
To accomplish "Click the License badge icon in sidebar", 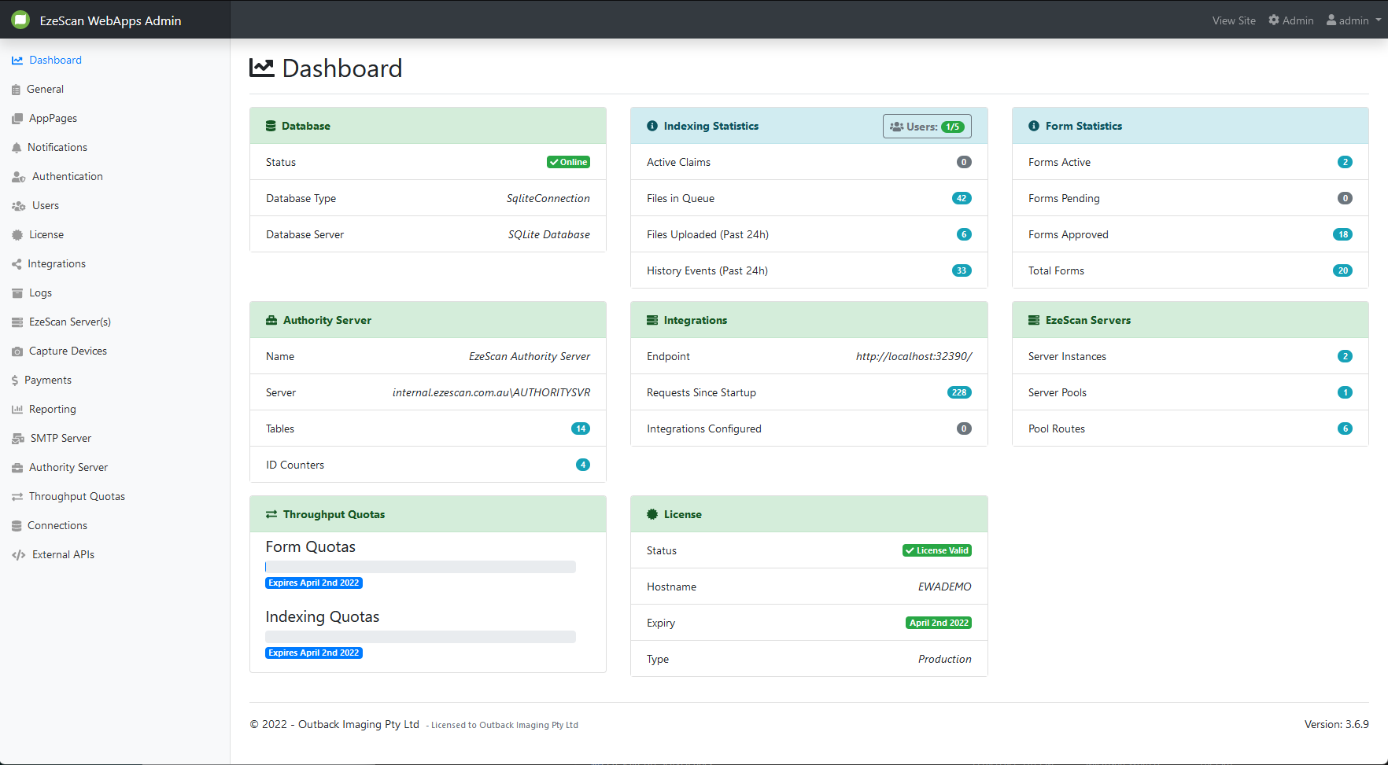I will click(x=17, y=235).
